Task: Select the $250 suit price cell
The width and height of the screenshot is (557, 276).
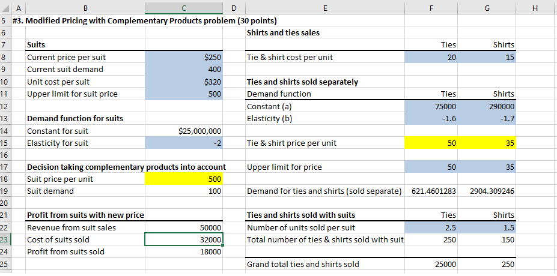Action: point(184,57)
